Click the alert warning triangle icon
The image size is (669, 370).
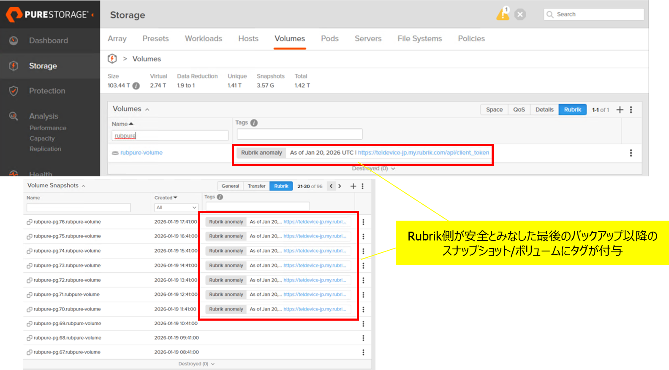(x=502, y=14)
